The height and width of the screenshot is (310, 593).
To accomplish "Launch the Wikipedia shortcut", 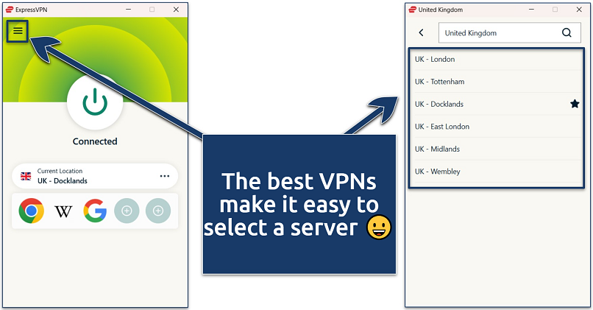I will click(63, 211).
